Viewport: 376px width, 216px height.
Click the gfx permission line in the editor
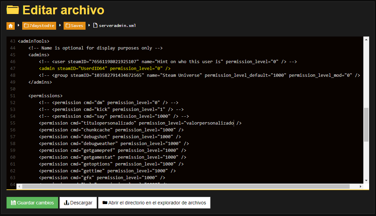(x=102, y=177)
